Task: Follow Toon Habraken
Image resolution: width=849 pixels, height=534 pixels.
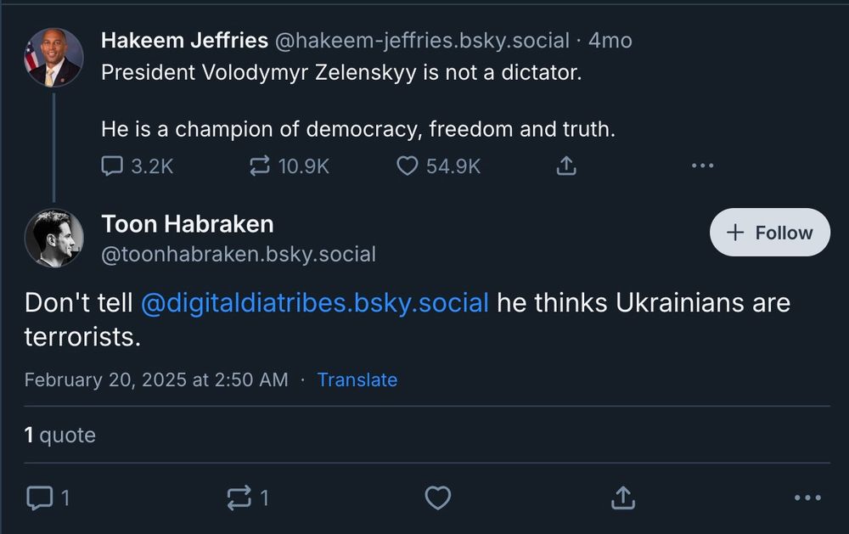Action: click(x=770, y=233)
